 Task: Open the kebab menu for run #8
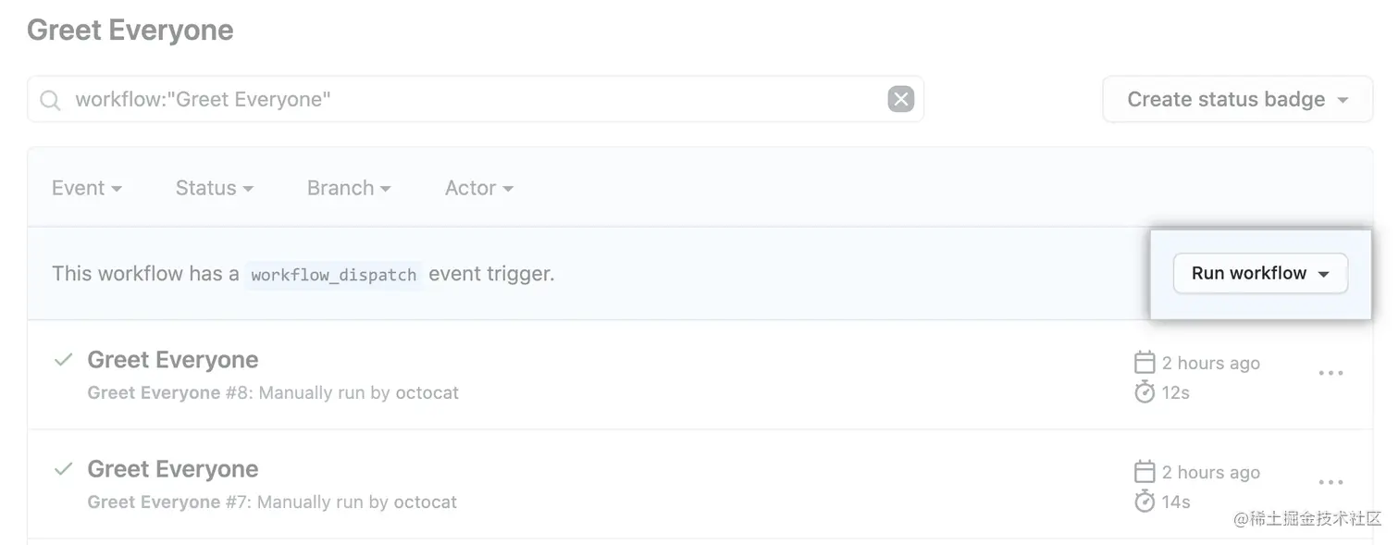1330,373
